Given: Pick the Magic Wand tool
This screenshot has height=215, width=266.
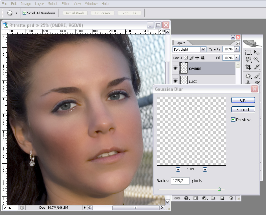Looking at the screenshot, I should pos(256,60).
